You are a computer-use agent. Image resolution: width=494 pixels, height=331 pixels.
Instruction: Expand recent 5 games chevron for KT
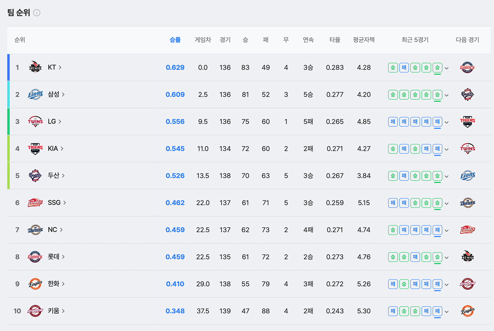[447, 68]
